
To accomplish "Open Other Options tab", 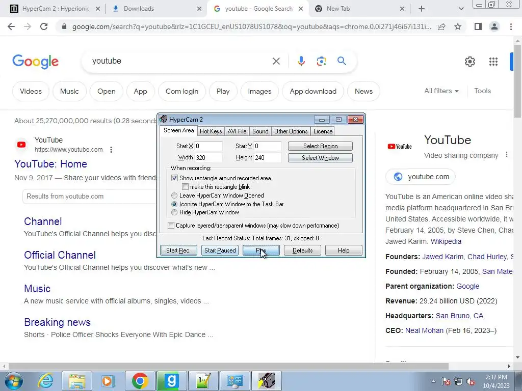I will pyautogui.click(x=291, y=131).
